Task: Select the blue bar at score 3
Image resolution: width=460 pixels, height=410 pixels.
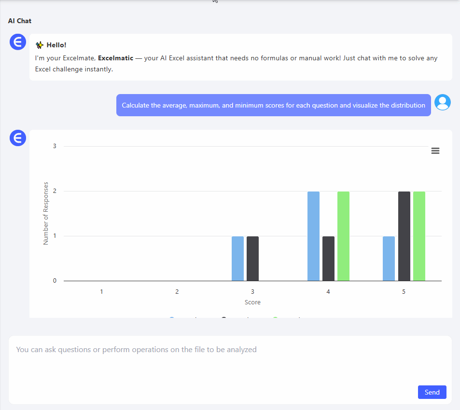Action: tap(237, 259)
